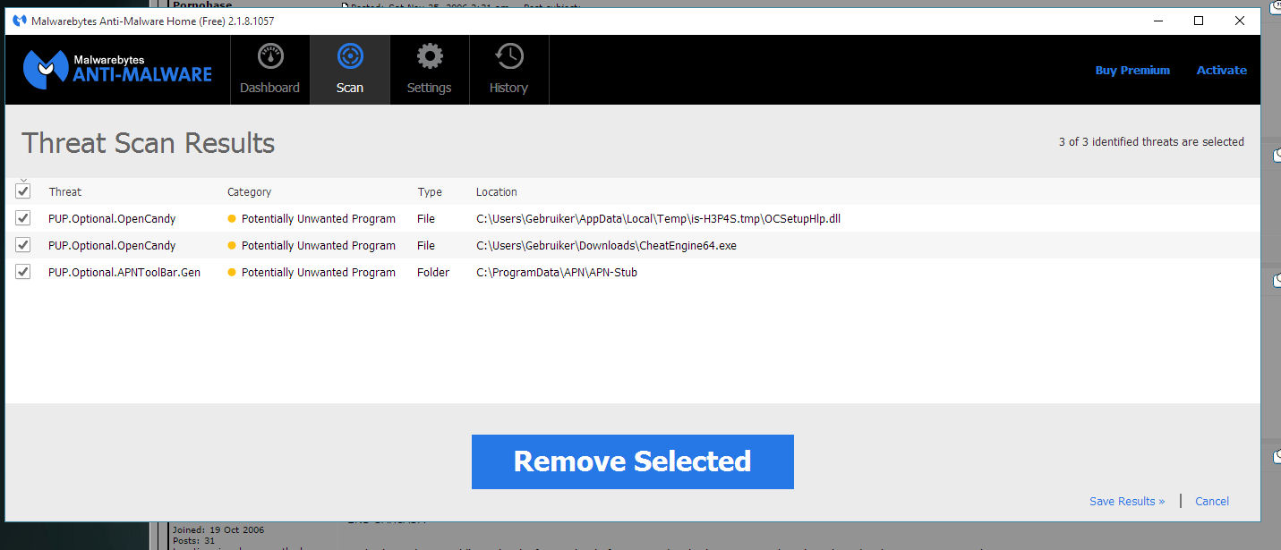Go to the History tab
Viewport: 1281px width, 550px height.
tap(508, 70)
